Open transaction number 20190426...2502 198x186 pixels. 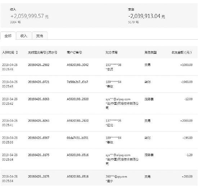point(39,65)
